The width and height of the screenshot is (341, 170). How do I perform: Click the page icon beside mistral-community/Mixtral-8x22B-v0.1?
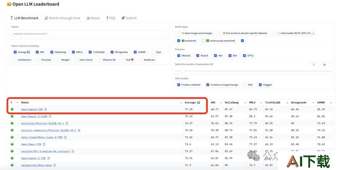click(x=79, y=131)
